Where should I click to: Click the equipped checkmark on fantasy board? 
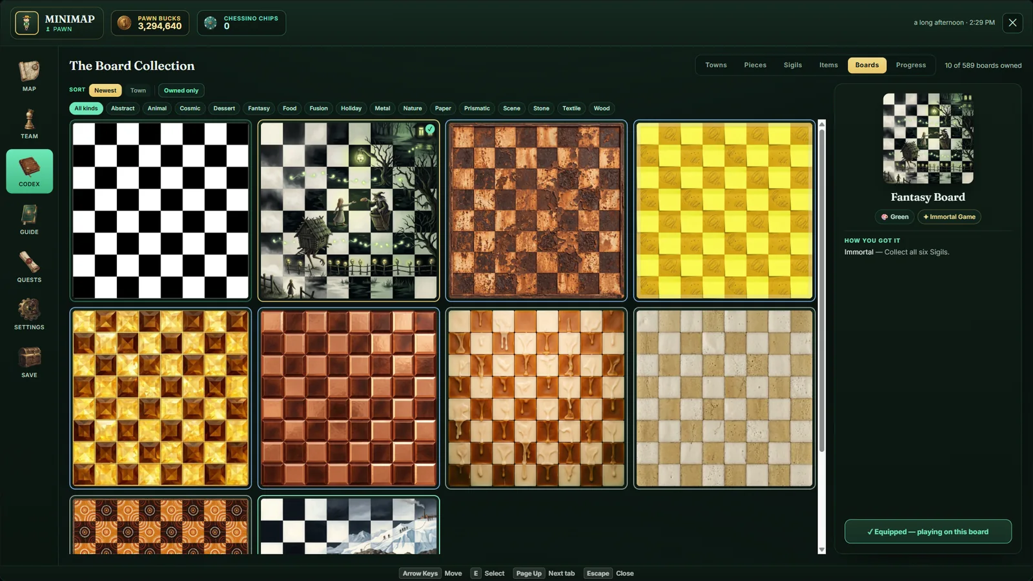[x=430, y=129]
